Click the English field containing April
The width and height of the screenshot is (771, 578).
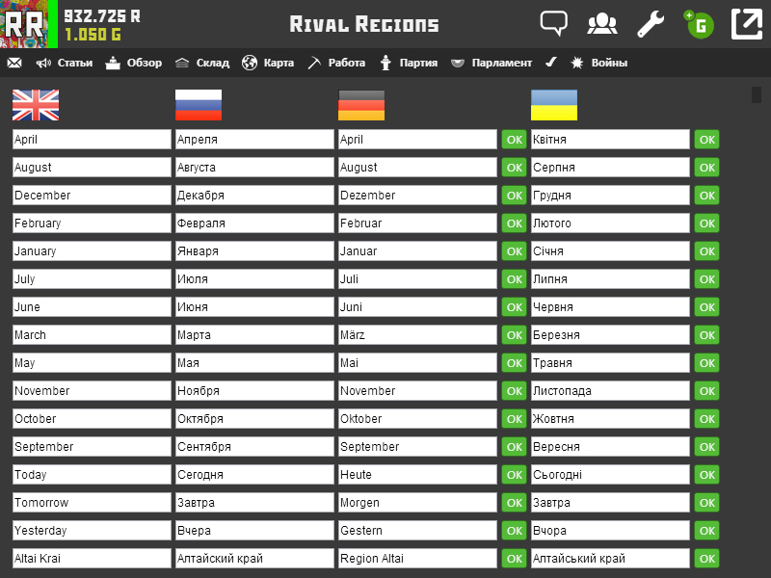click(x=92, y=140)
